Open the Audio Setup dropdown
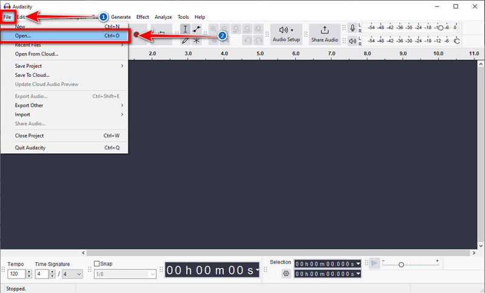Image resolution: width=485 pixels, height=293 pixels. 286,35
